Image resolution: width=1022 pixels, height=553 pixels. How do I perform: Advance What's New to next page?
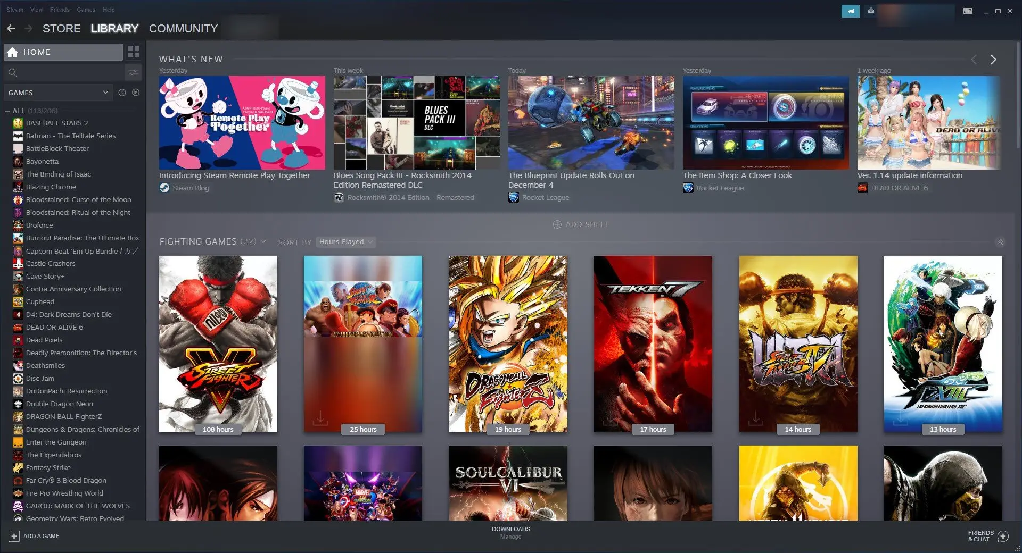993,60
